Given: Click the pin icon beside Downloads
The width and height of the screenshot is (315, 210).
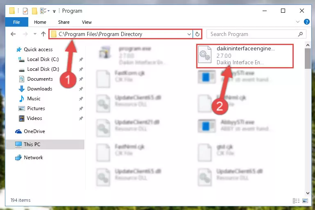Looking at the screenshot, I should coord(81,89).
